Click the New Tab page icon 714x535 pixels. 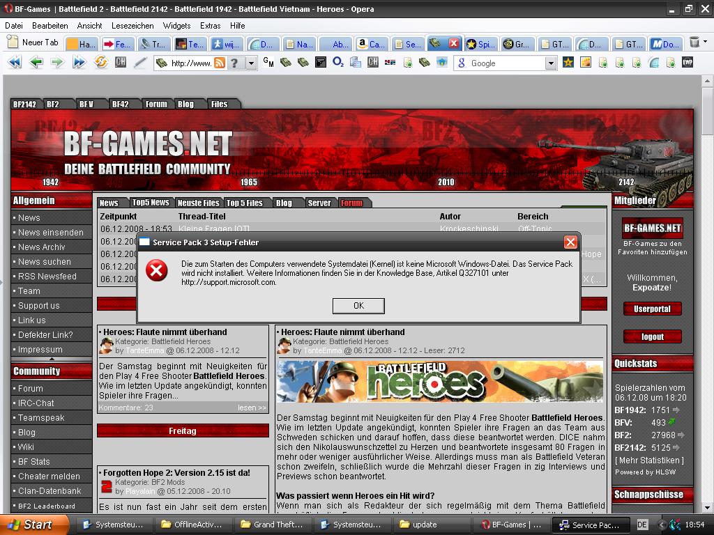click(13, 42)
